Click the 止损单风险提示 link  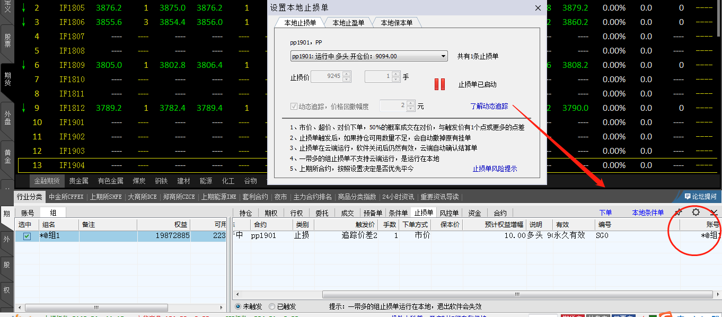tap(495, 169)
